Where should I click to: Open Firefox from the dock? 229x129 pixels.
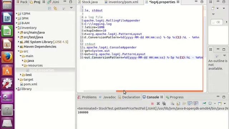coord(7,57)
